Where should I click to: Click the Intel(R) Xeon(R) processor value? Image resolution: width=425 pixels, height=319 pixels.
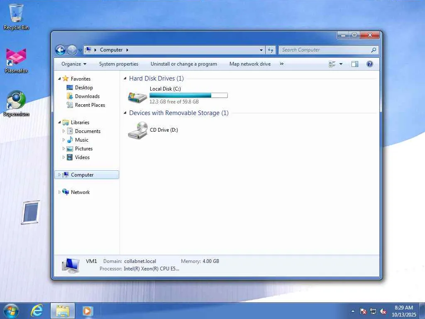[x=151, y=269]
